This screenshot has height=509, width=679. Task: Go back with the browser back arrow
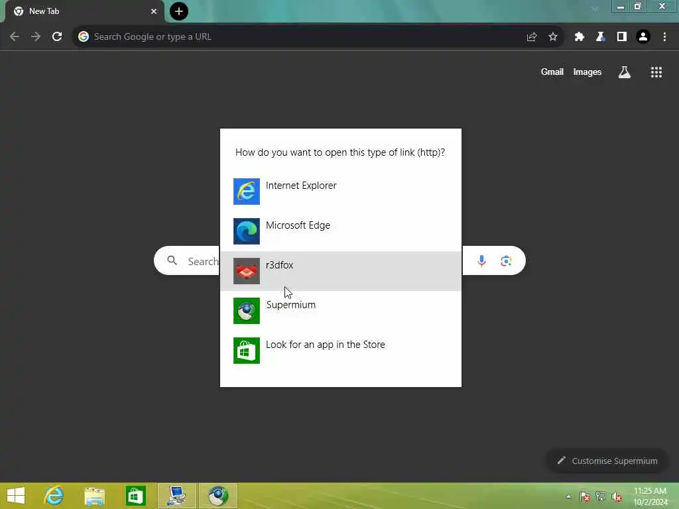coord(15,37)
